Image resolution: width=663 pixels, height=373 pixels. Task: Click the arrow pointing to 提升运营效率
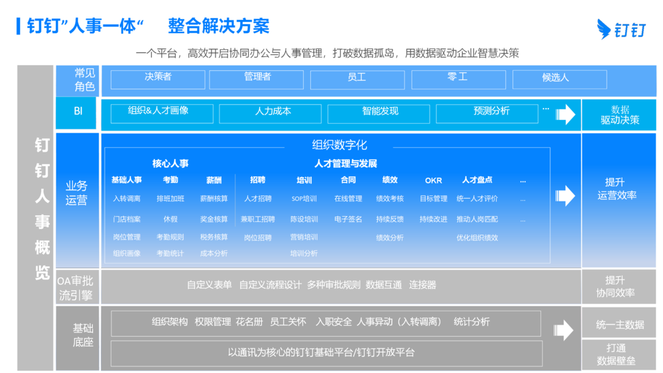[566, 195]
